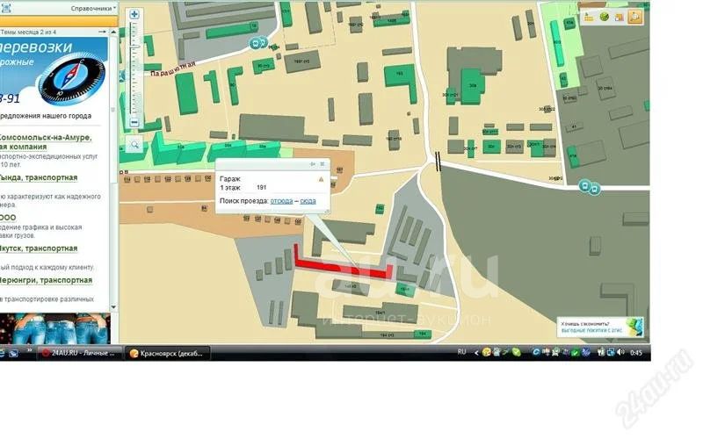Open the 24AU.RU taskbar window
This screenshot has width=703, height=439.
pos(79,352)
